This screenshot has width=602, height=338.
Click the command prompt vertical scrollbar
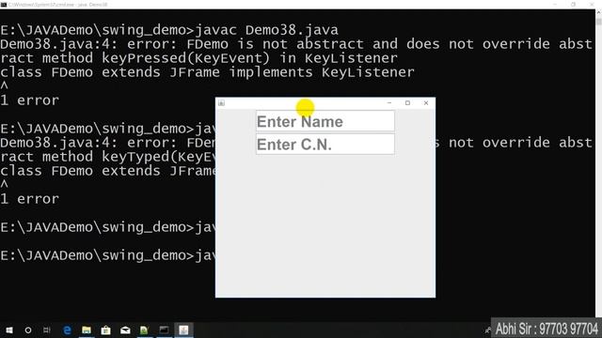(598, 162)
